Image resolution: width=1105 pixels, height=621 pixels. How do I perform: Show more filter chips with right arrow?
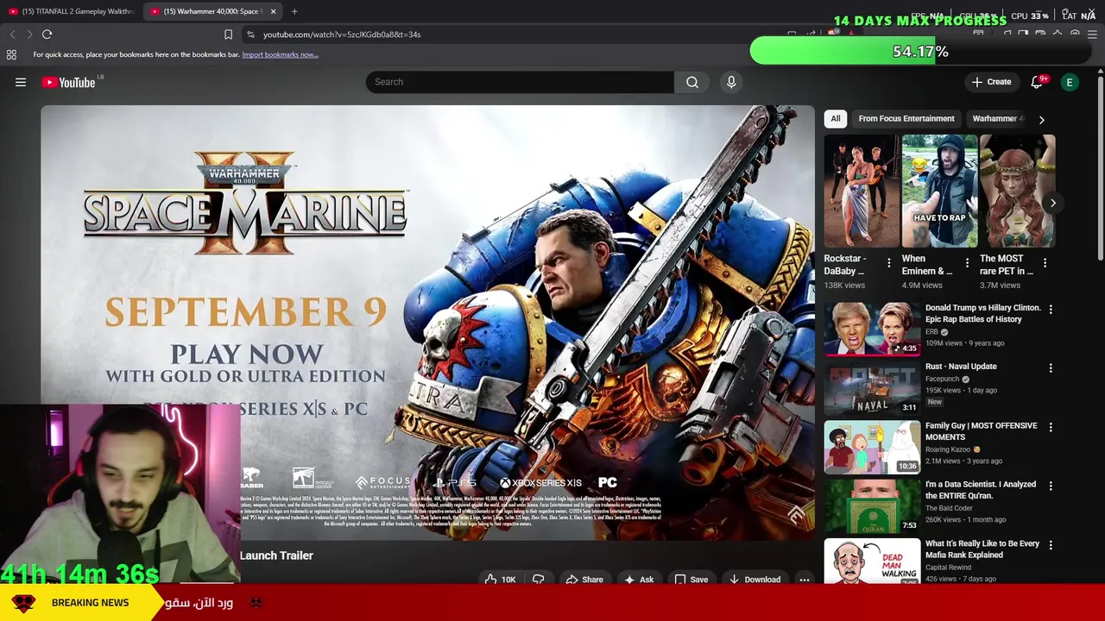pyautogui.click(x=1041, y=119)
